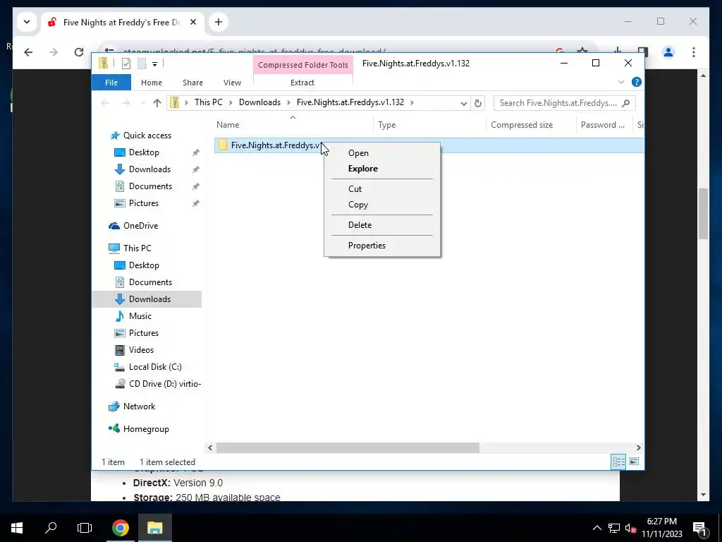Sort by Compressed size column header
This screenshot has height=542, width=722.
[522, 125]
